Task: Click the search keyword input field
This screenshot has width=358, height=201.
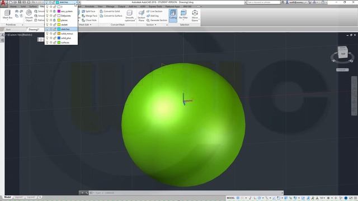Action: click(263, 2)
